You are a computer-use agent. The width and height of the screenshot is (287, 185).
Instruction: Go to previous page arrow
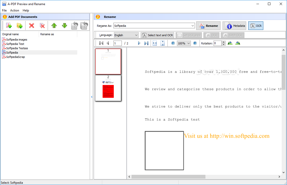(108, 43)
